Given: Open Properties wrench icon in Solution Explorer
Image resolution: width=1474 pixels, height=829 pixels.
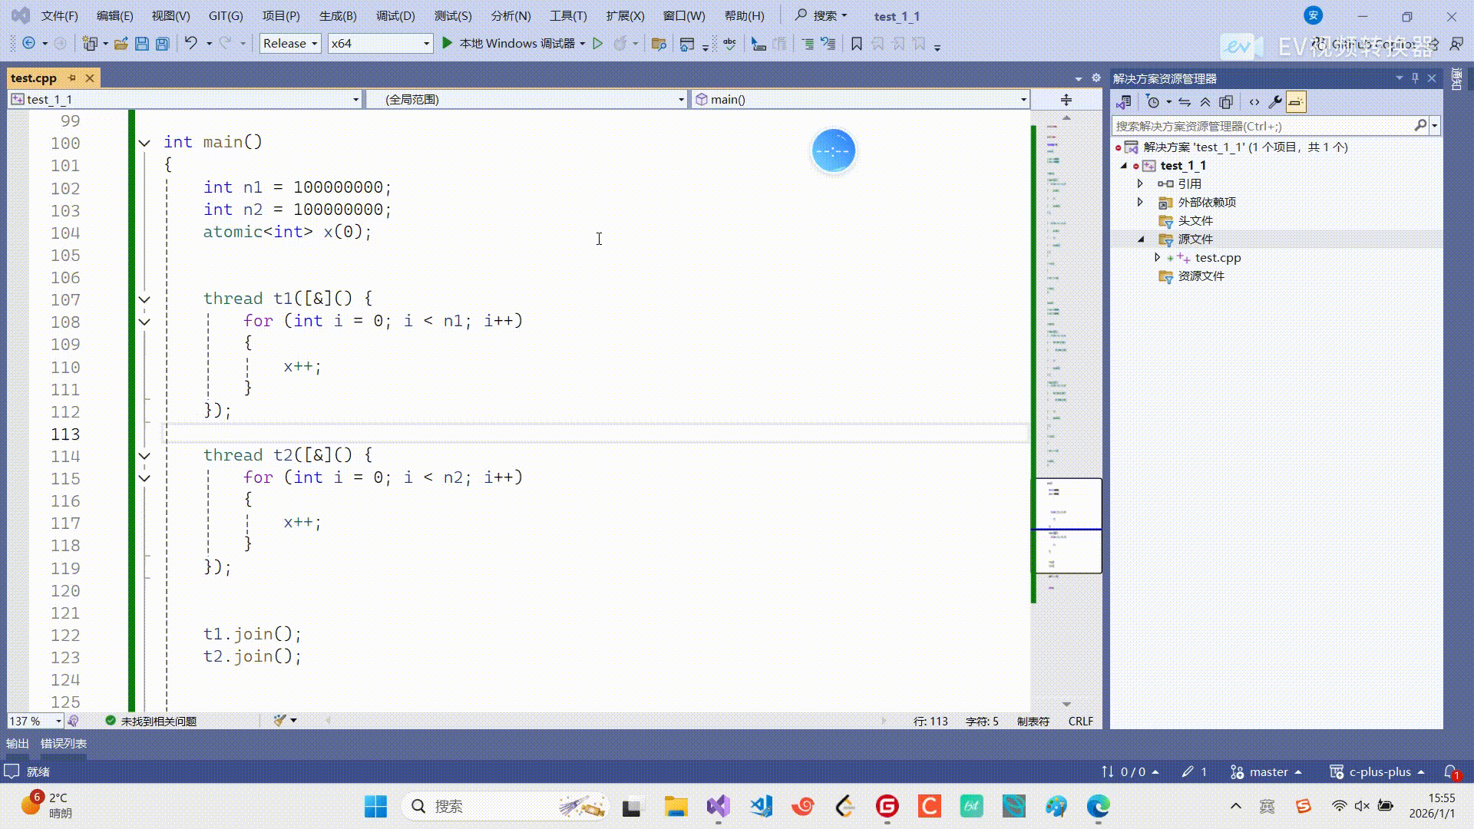Looking at the screenshot, I should tap(1275, 102).
